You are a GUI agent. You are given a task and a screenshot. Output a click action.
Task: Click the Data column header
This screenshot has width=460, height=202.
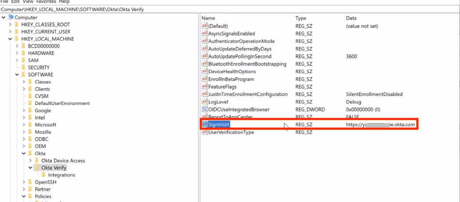[351, 18]
